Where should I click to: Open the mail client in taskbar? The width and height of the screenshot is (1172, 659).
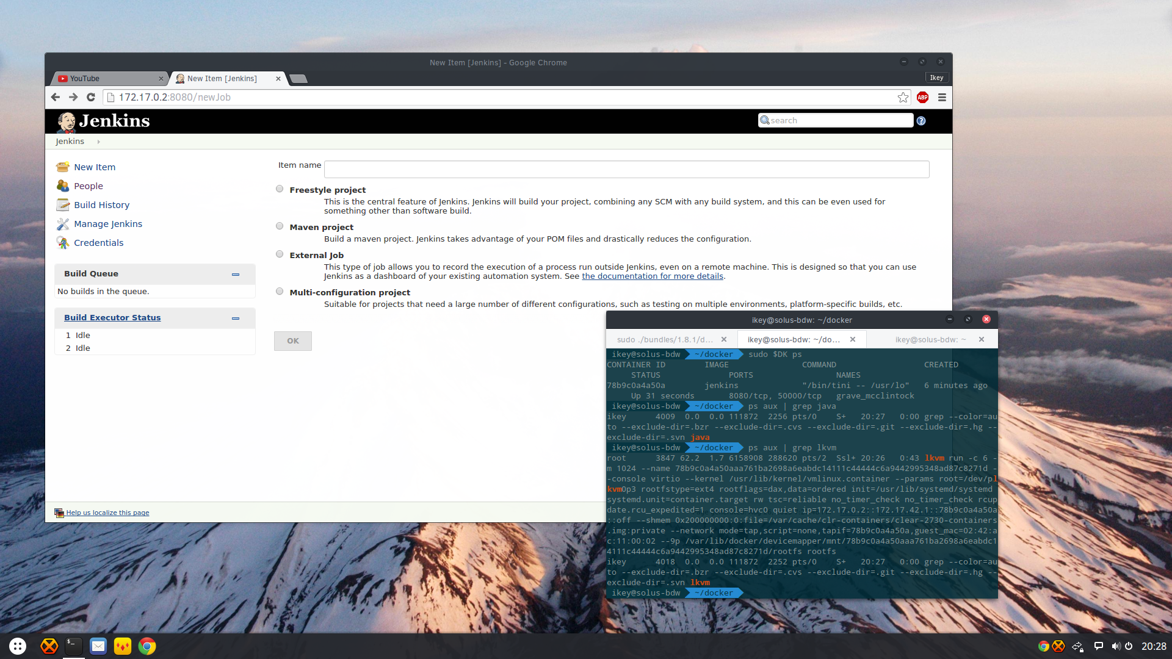coord(98,646)
